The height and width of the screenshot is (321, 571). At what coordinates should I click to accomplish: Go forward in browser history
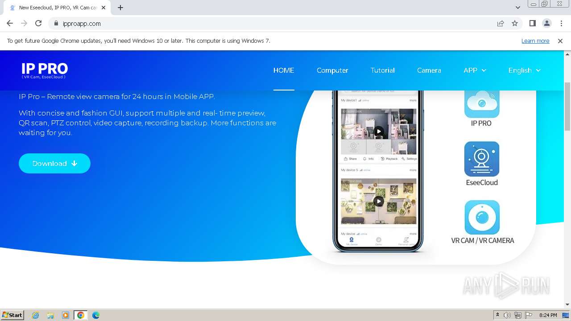coord(24,23)
